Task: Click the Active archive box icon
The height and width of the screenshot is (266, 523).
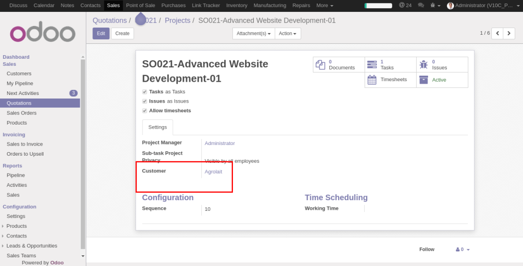Action: [x=423, y=80]
